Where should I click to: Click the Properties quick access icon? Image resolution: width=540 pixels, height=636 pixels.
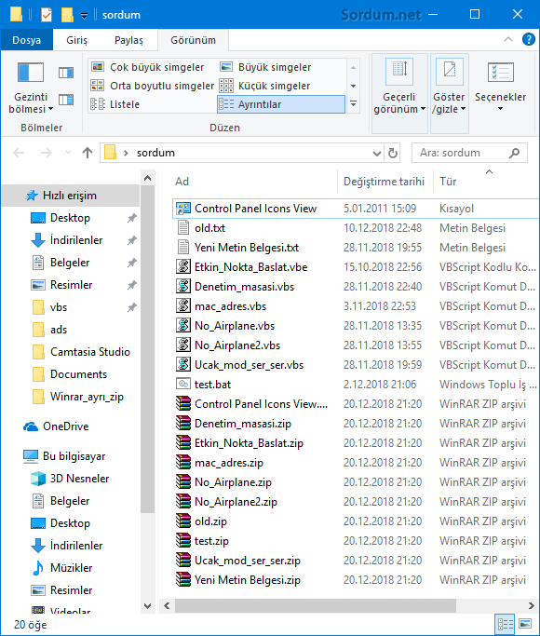click(x=47, y=15)
